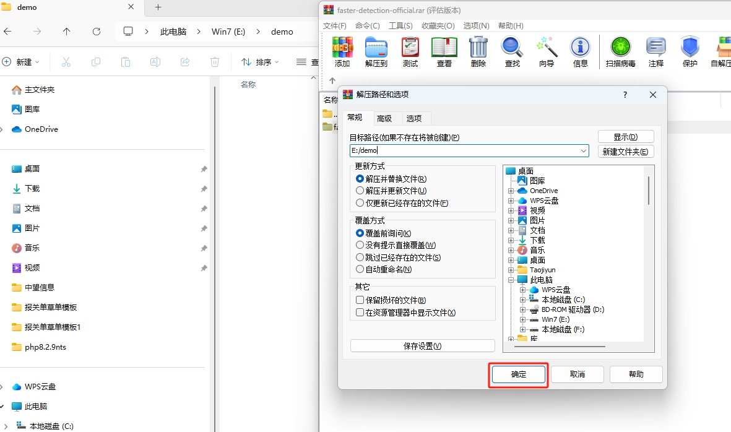731x432 pixels.
Task: Click the 新建文件夹(E) button
Action: (x=626, y=152)
